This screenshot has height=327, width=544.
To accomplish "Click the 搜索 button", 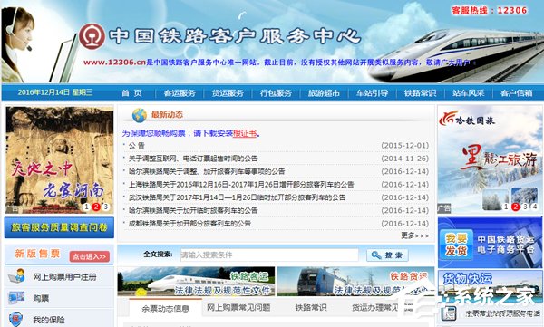I will tap(387, 255).
